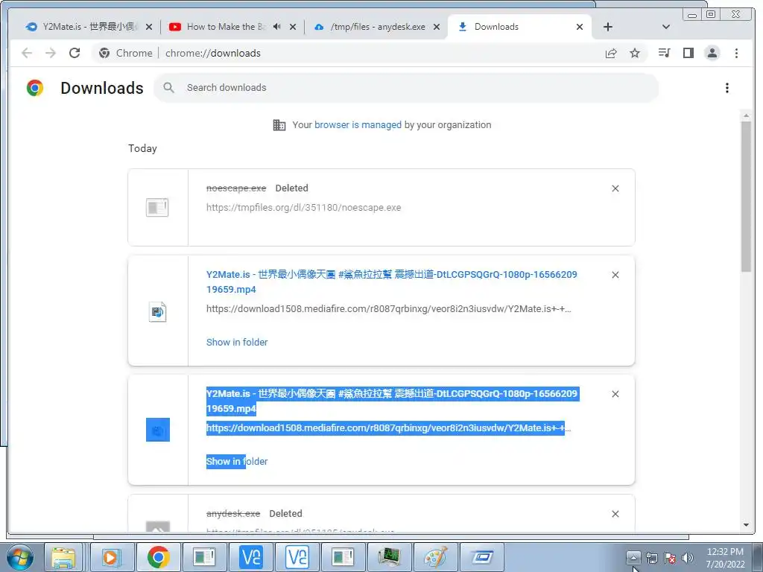Bookmark this tab with the star icon
The height and width of the screenshot is (572, 763).
635,53
